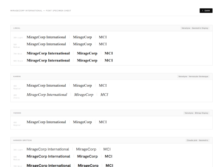This screenshot has width=223, height=167.
Task: Click 'MCI' in Hanken Grotesk Light row
Action: pyautogui.click(x=107, y=149)
